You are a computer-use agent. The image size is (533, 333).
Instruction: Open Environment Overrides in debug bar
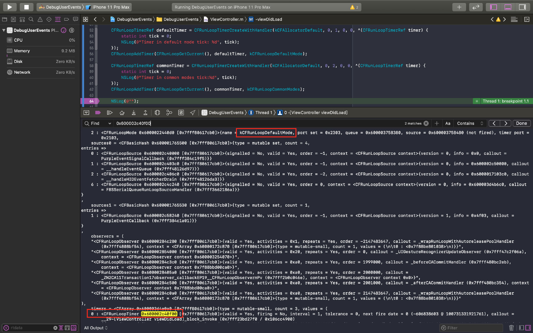coord(181,113)
